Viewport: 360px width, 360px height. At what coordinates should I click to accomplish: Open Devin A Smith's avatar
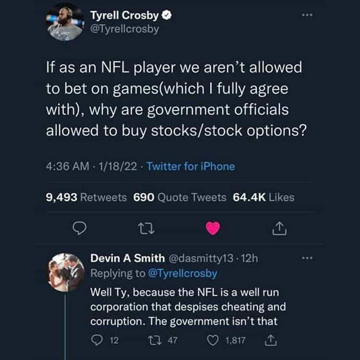(66, 272)
